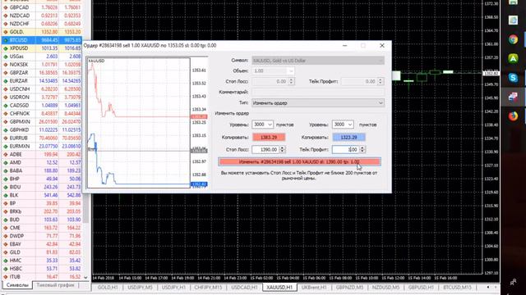526x295 pixels.
Task: Click the chart tabs scroll-right arrow
Action: (496, 288)
